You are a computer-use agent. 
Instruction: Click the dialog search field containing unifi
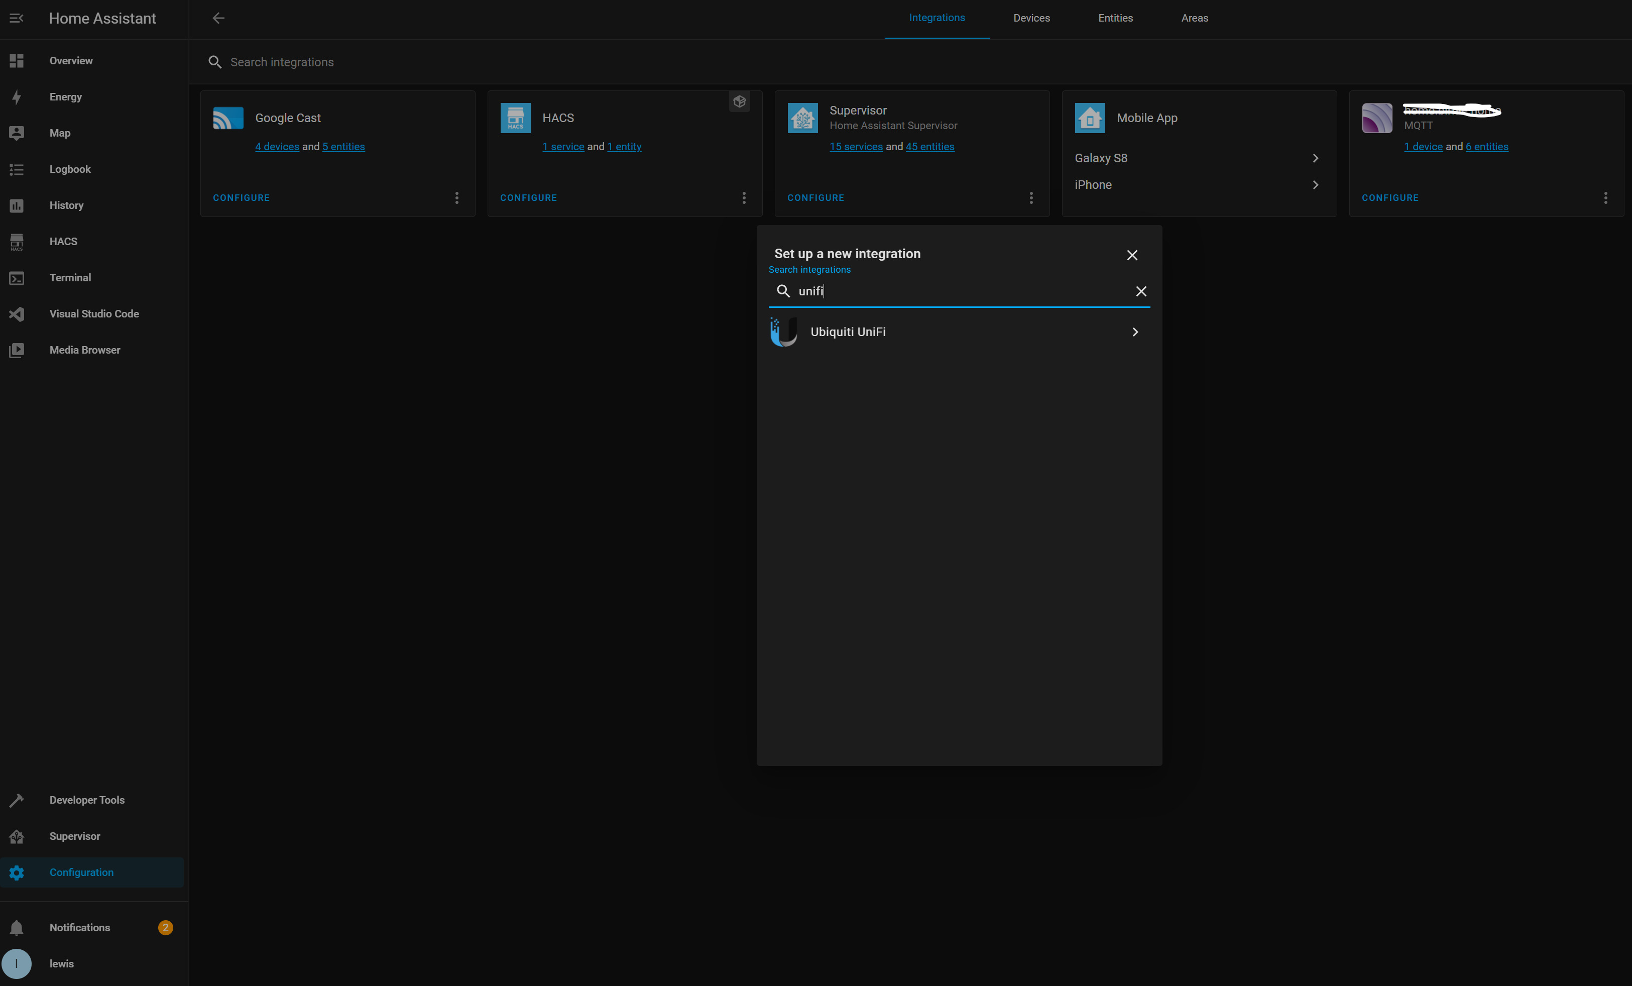(959, 291)
